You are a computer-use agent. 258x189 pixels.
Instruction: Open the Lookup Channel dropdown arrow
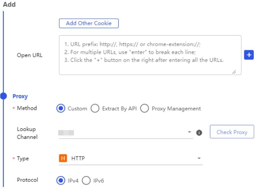click(189, 132)
